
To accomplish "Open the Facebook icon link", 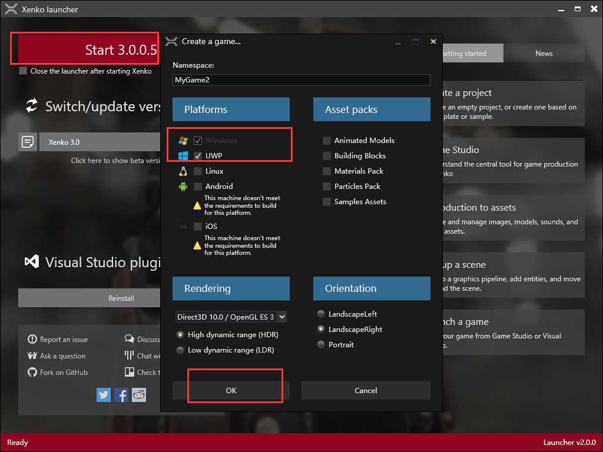I will [x=121, y=395].
